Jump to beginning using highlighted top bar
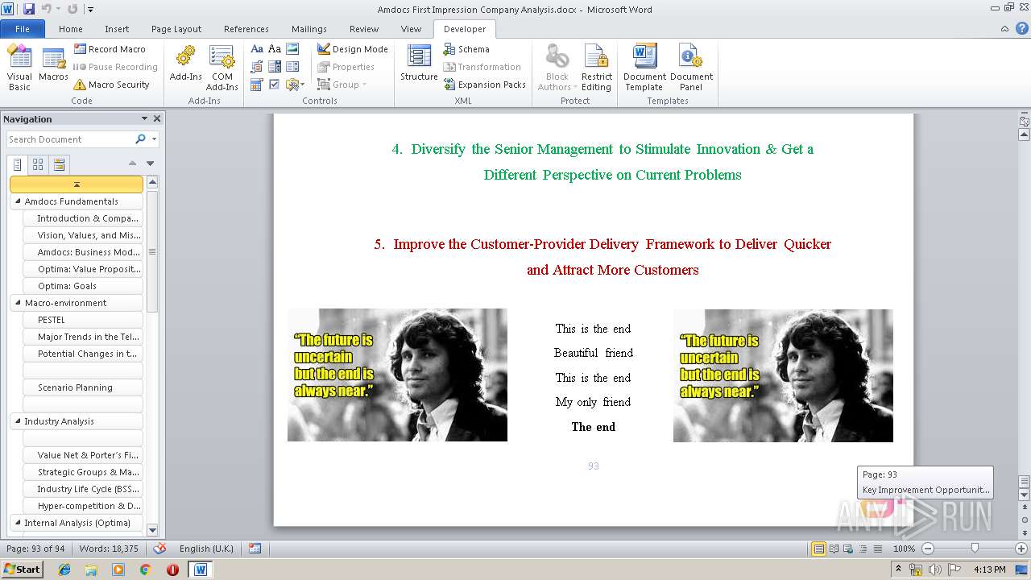 (77, 184)
